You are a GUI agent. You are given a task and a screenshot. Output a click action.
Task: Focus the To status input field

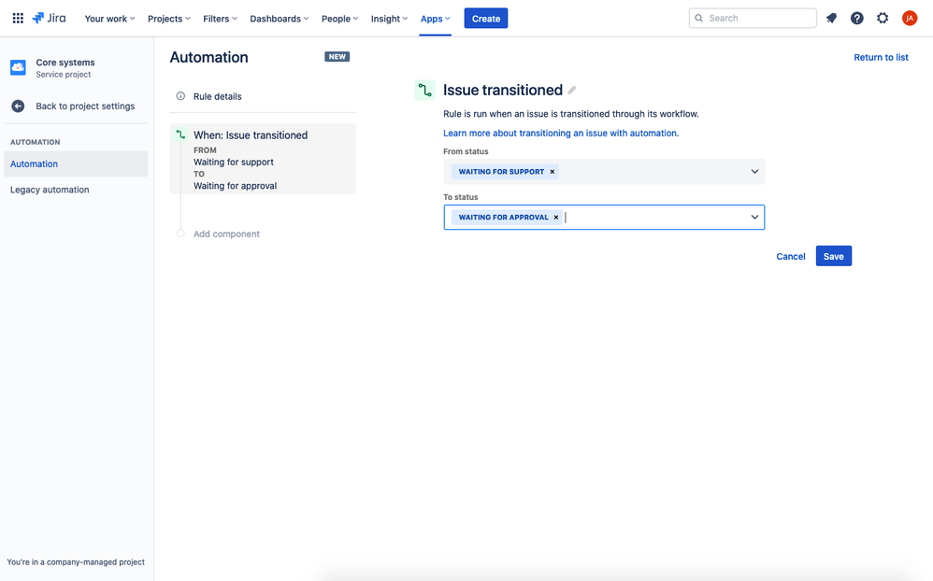pyautogui.click(x=604, y=218)
